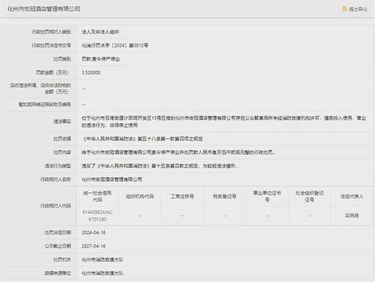The image size is (375, 282).
Task: Select the label 处罚依据
Action: tap(62, 138)
